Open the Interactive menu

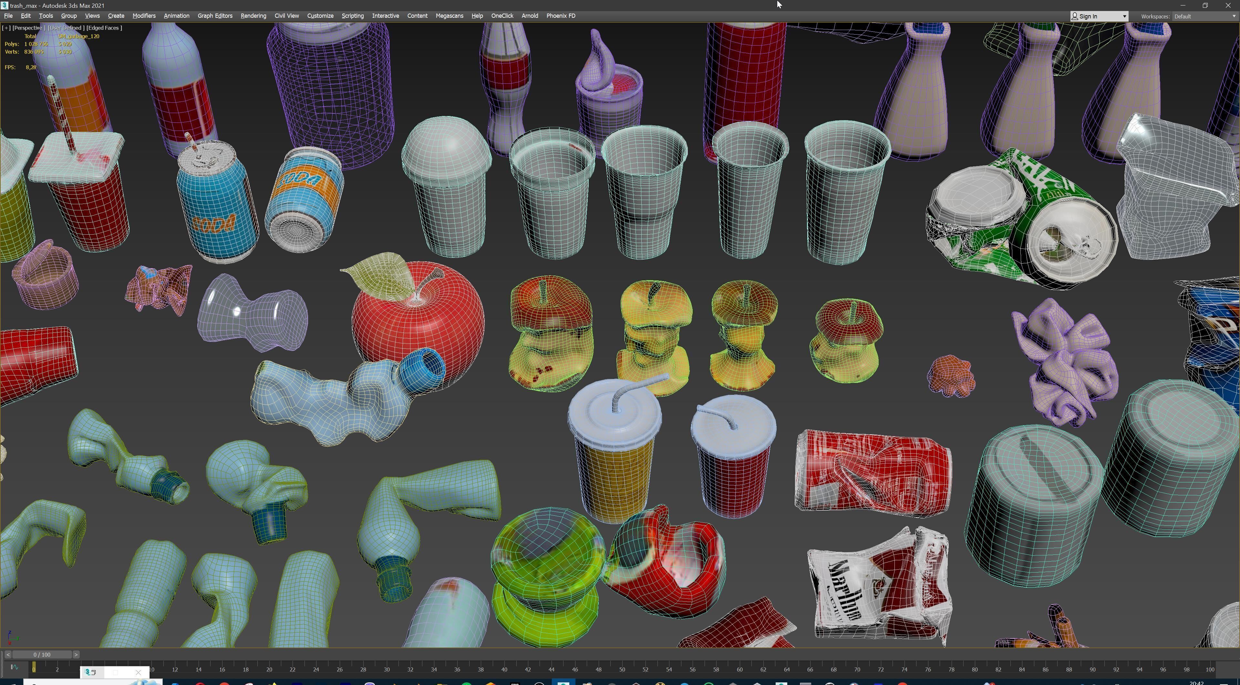click(386, 16)
